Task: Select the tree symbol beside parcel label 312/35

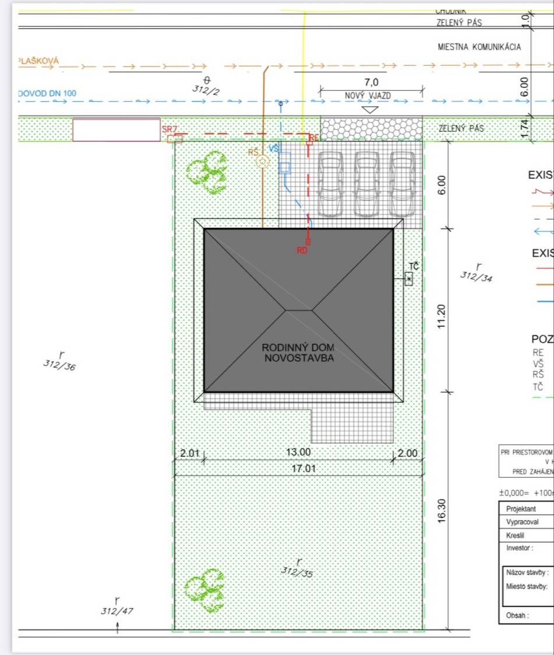Action: click(x=205, y=590)
